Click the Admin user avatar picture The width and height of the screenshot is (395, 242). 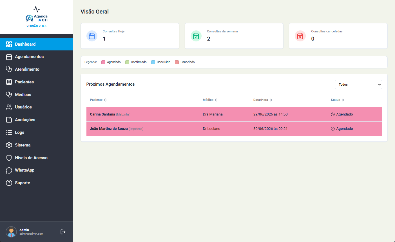tap(11, 232)
